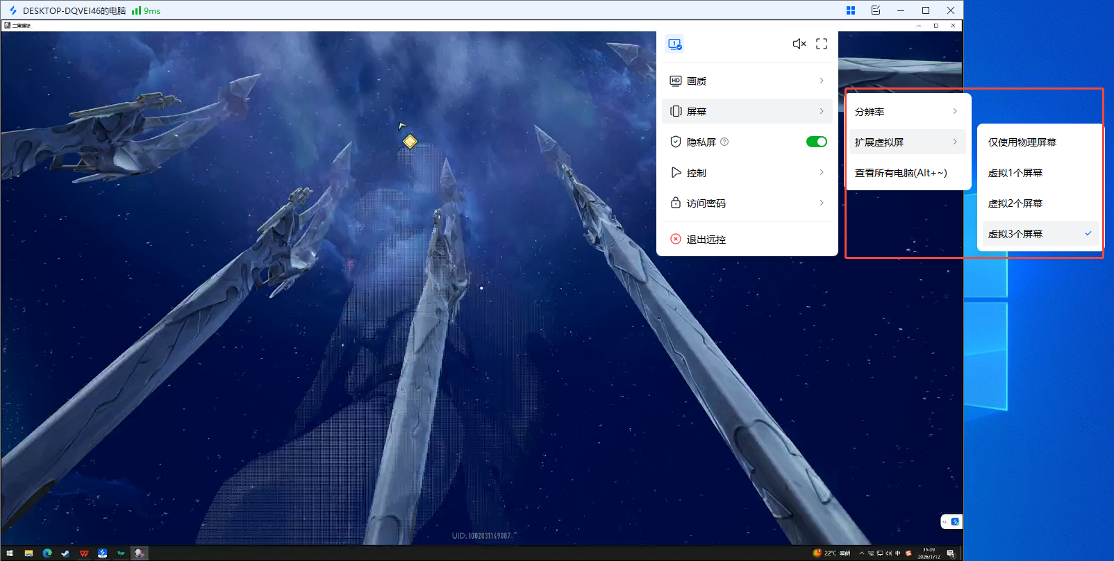The image size is (1114, 561).
Task: Toggle the 隐私屏 green switch off
Action: 817,142
